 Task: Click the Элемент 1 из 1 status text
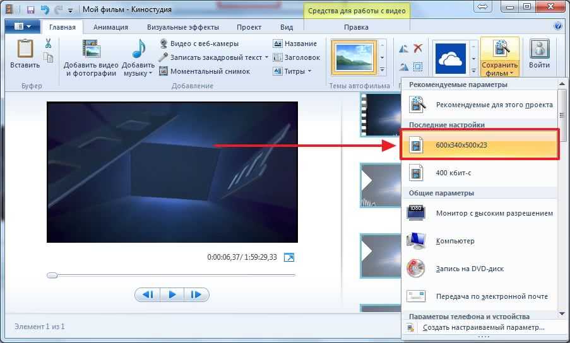coord(40,327)
